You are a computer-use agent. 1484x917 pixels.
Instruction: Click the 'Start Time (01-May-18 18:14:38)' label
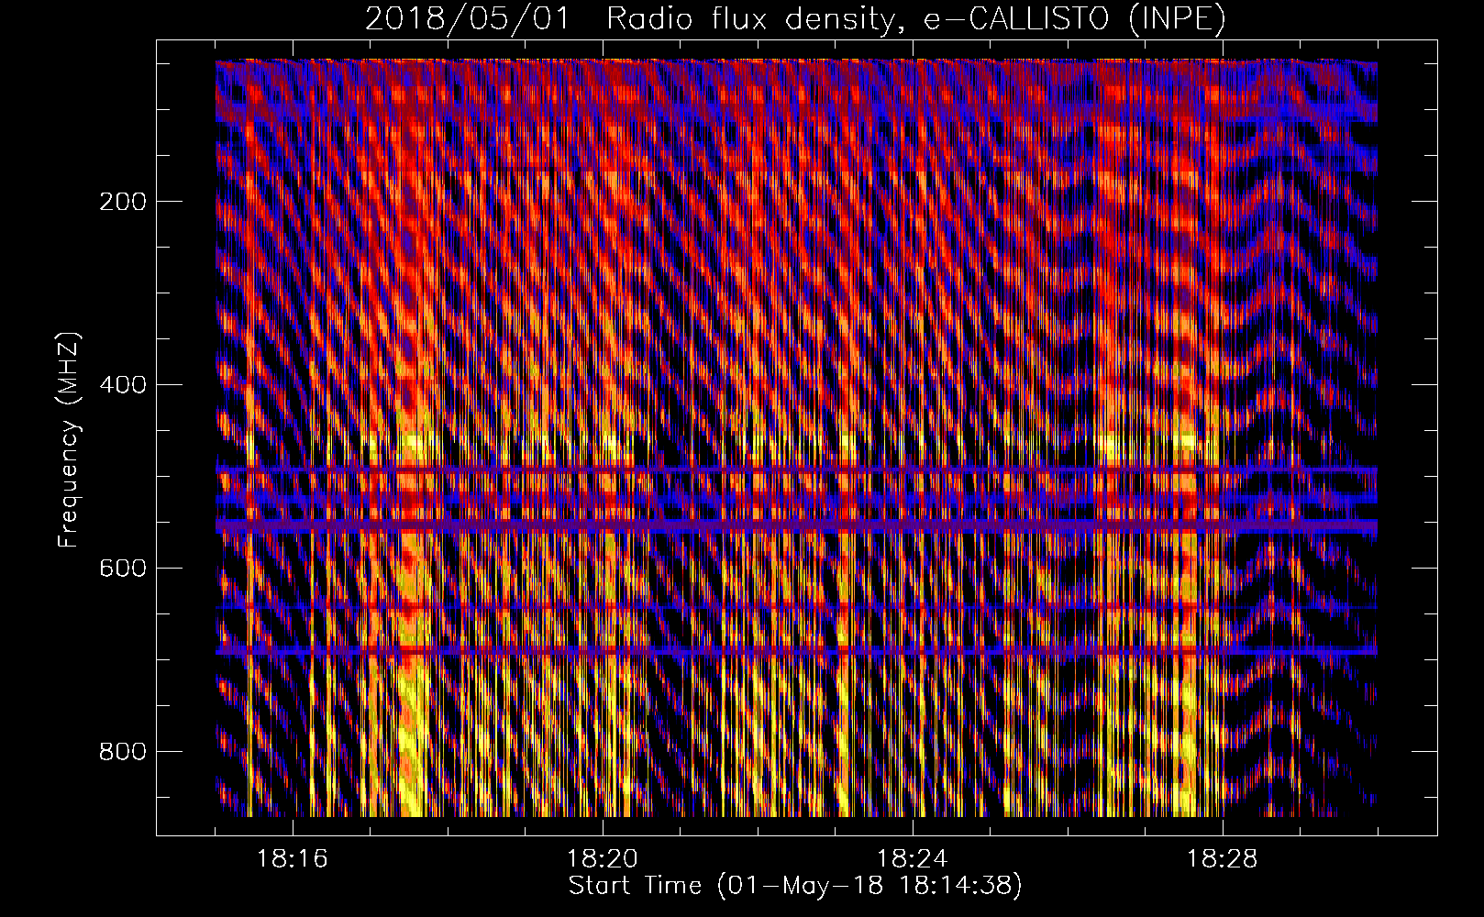tap(795, 886)
